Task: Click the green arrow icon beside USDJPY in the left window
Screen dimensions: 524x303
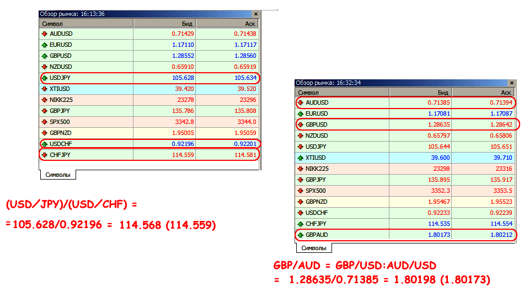Action: pos(45,78)
